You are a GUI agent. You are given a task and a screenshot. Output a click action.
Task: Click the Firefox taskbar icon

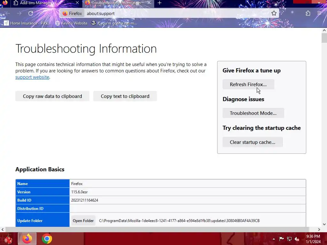pos(27,239)
